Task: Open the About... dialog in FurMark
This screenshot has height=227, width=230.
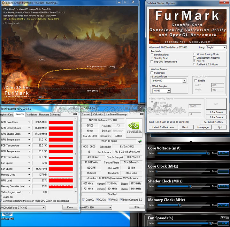Action: [x=186, y=127]
